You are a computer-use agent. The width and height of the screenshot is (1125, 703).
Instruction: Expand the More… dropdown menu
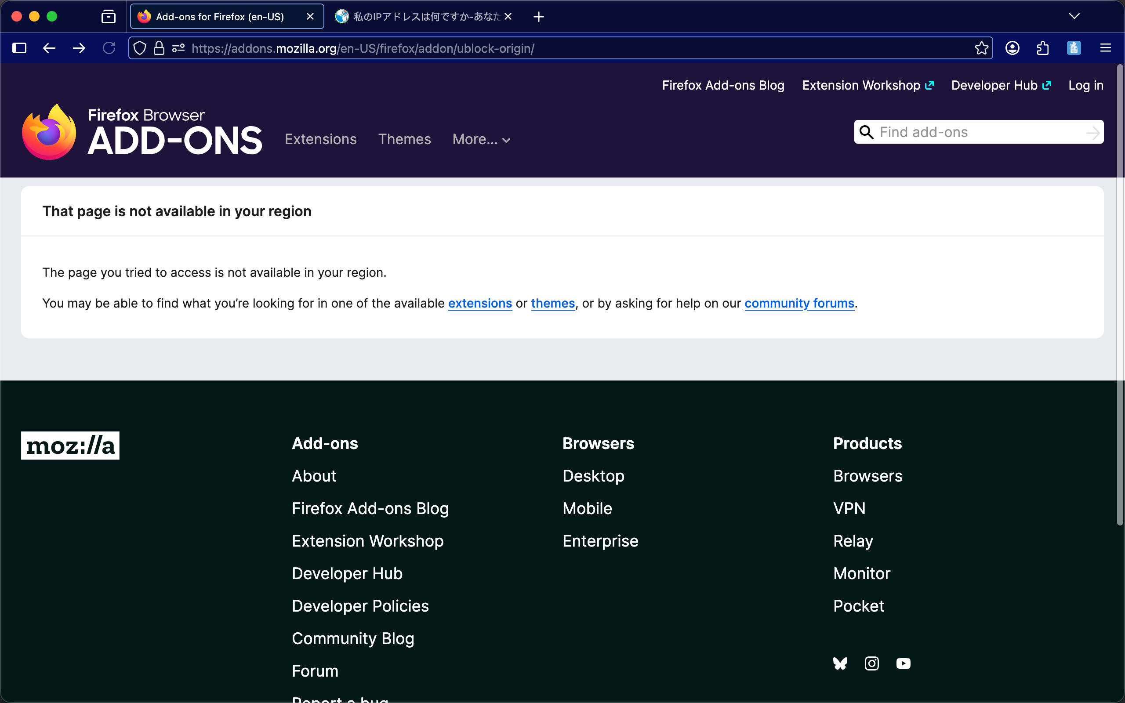[481, 139]
